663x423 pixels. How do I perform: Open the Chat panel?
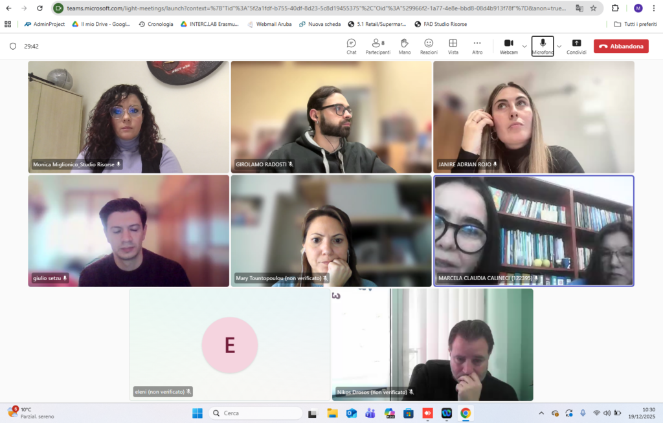click(x=352, y=47)
